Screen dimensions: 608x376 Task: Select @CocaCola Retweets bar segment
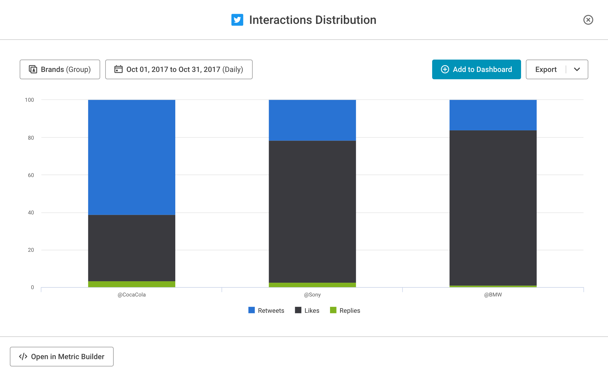click(x=132, y=157)
